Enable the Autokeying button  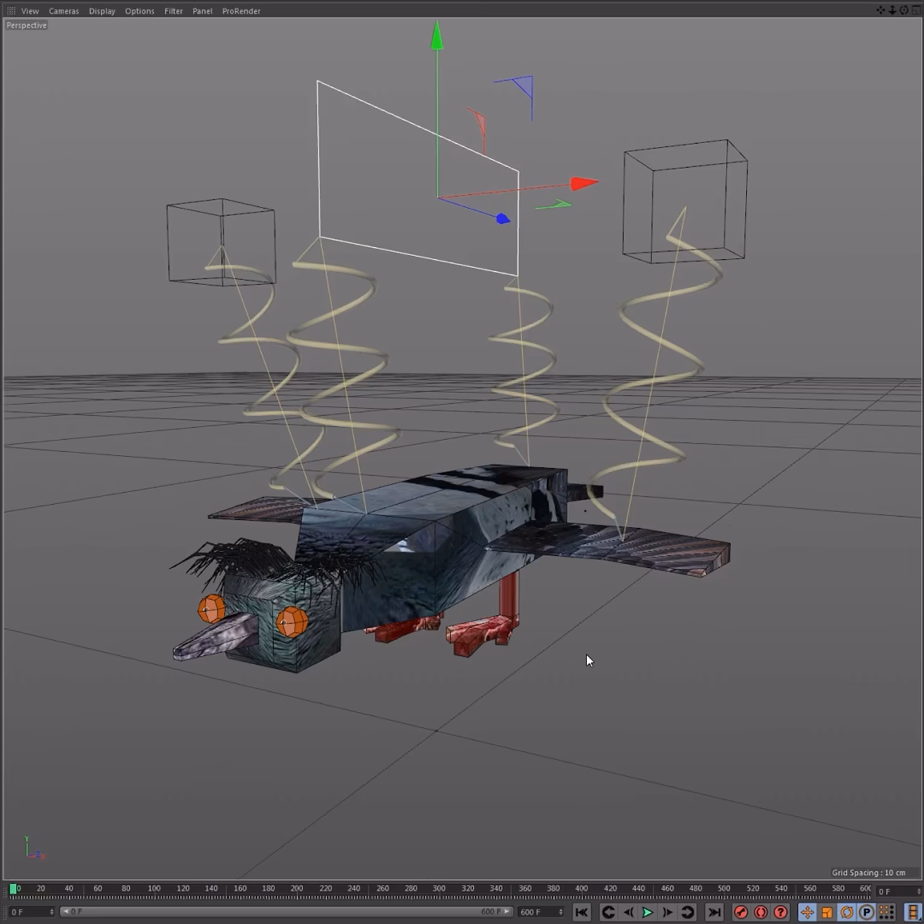[x=760, y=912]
